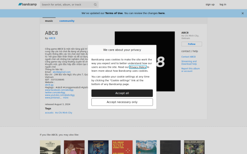The height and width of the screenshot is (154, 247).
Task: Open Streaming and Download help
Action: [189, 62]
